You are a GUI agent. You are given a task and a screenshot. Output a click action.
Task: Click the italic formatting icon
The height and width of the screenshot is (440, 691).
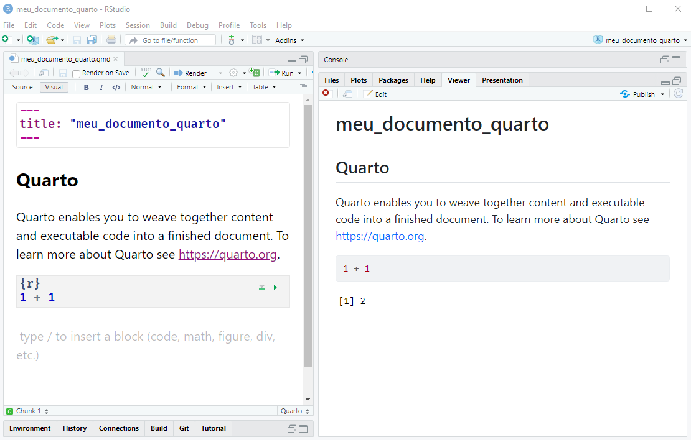[101, 88]
